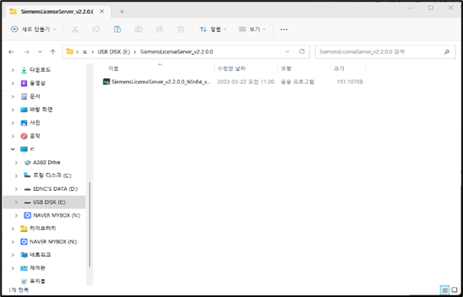Switch to details view icon in status bar
Screen dimensions: 463x297
pos(445,290)
